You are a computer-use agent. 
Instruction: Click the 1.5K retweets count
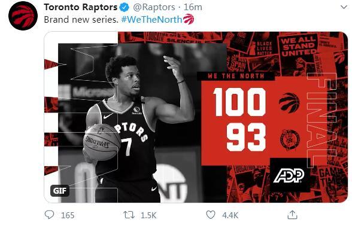[x=148, y=215]
